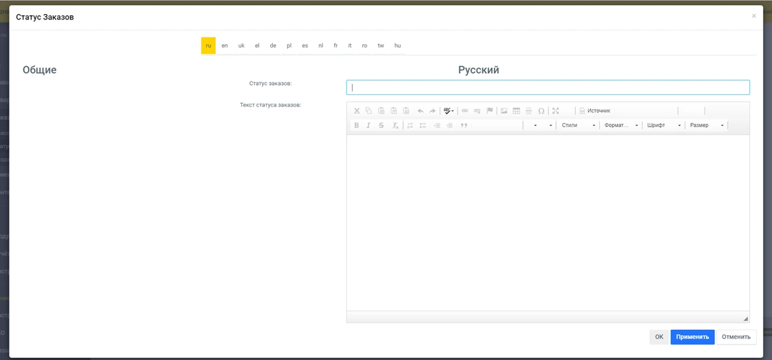Click the Bold formatting icon
The width and height of the screenshot is (772, 360).
coord(357,125)
